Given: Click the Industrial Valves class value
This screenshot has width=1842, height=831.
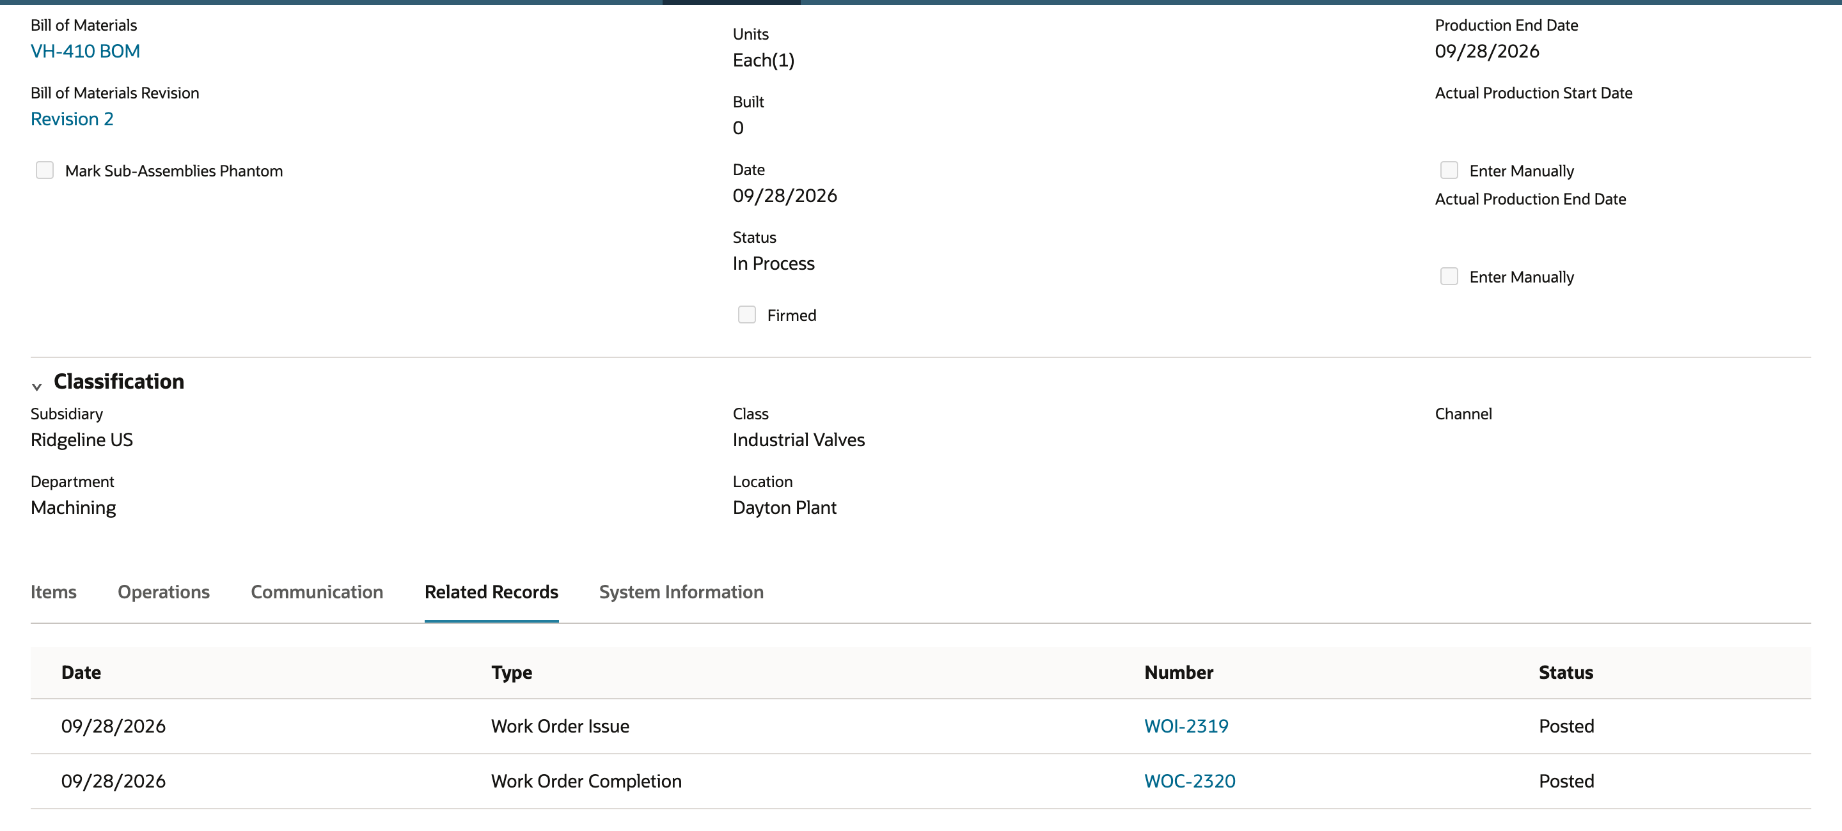Looking at the screenshot, I should pos(798,440).
